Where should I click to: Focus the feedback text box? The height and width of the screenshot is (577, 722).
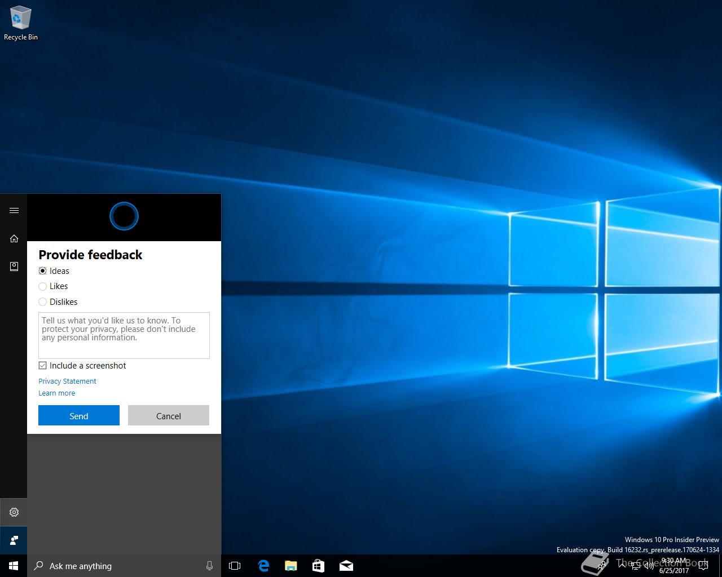click(124, 335)
